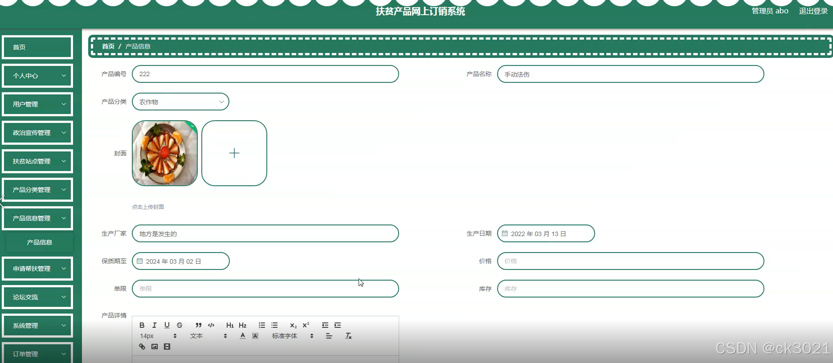Create a bulleted list
The image size is (833, 363).
[x=274, y=325]
